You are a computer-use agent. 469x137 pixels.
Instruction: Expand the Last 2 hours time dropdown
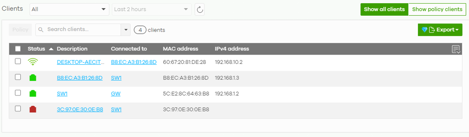[152, 9]
